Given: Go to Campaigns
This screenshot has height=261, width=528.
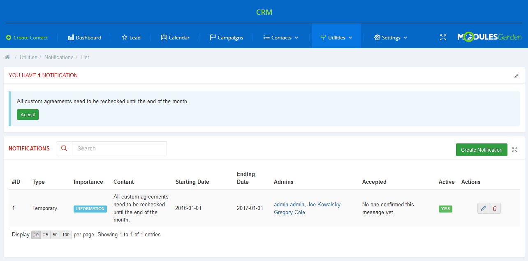Looking at the screenshot, I should tap(227, 37).
